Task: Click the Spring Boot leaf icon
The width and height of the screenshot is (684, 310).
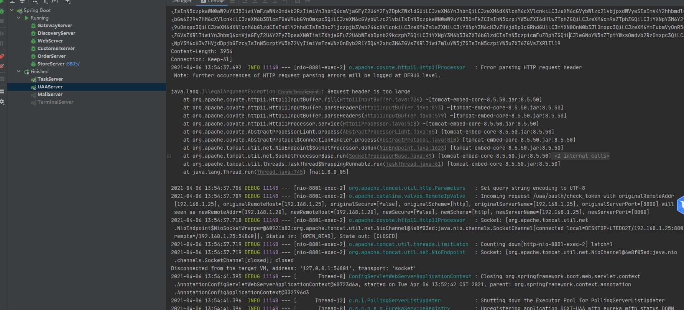Action: tap(20, 11)
